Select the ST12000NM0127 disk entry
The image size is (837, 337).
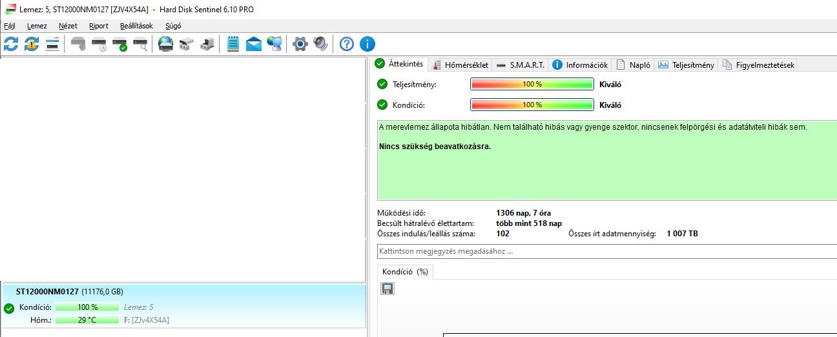click(x=183, y=307)
